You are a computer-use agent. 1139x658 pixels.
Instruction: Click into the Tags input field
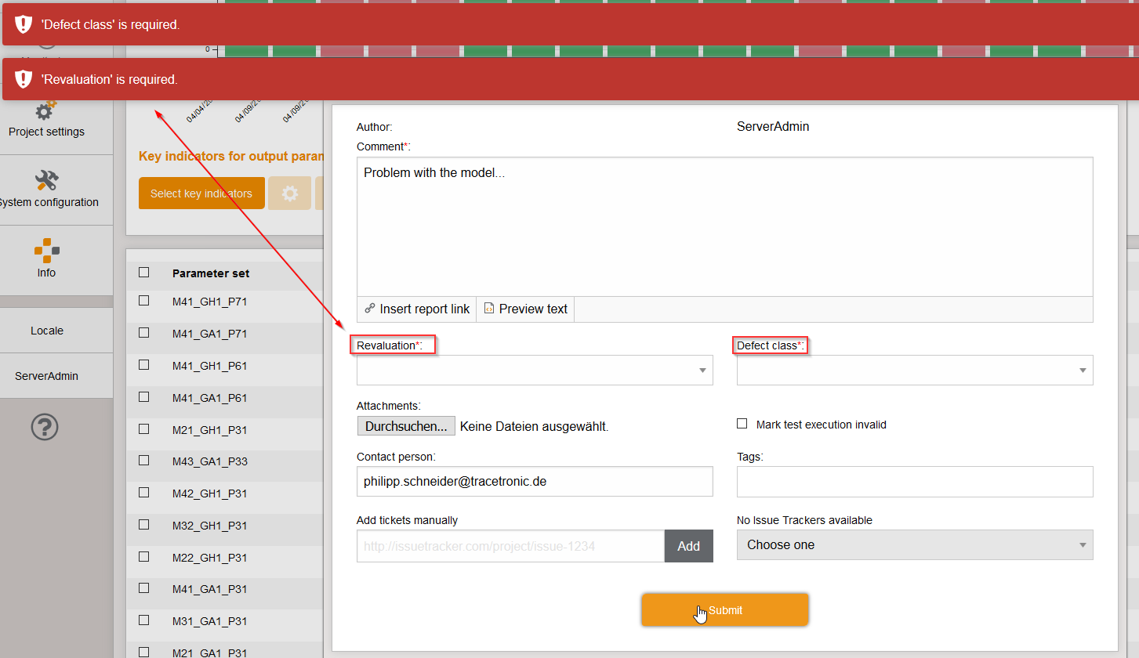914,482
